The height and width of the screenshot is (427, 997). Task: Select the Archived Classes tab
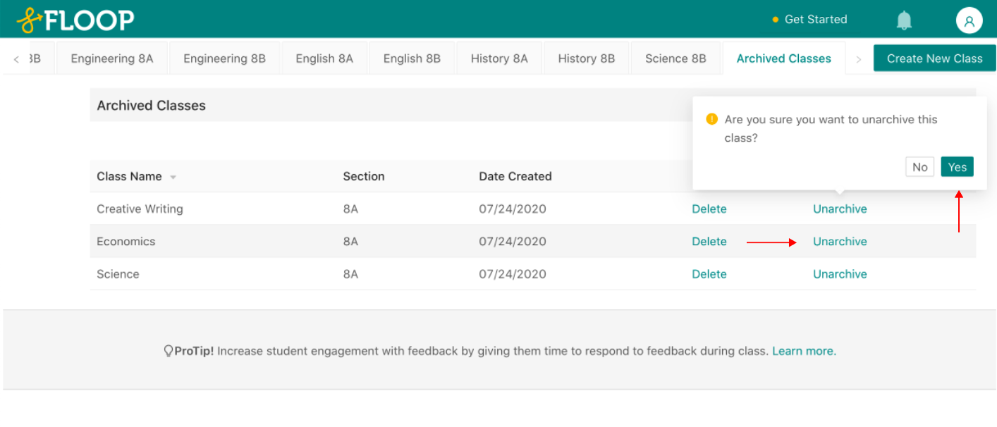[x=784, y=58]
